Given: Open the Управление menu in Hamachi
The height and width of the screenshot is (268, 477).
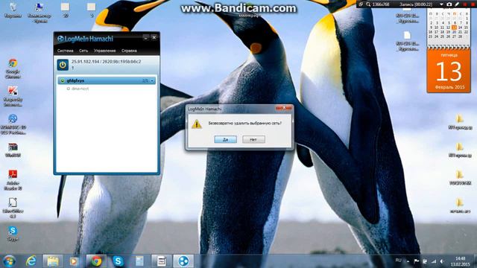Looking at the screenshot, I should point(104,51).
